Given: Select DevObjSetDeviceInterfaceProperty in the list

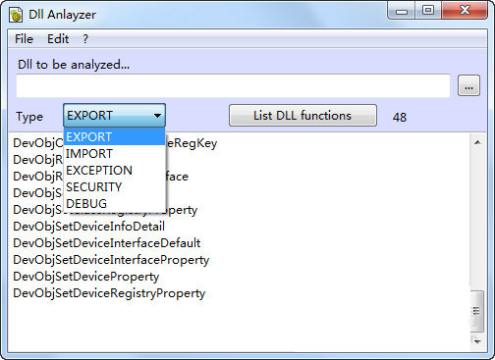Looking at the screenshot, I should (111, 260).
